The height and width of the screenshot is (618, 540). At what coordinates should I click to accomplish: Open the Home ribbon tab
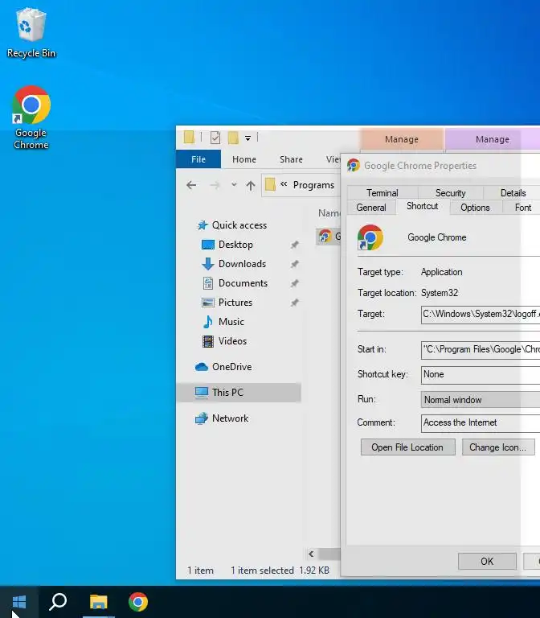(x=244, y=159)
